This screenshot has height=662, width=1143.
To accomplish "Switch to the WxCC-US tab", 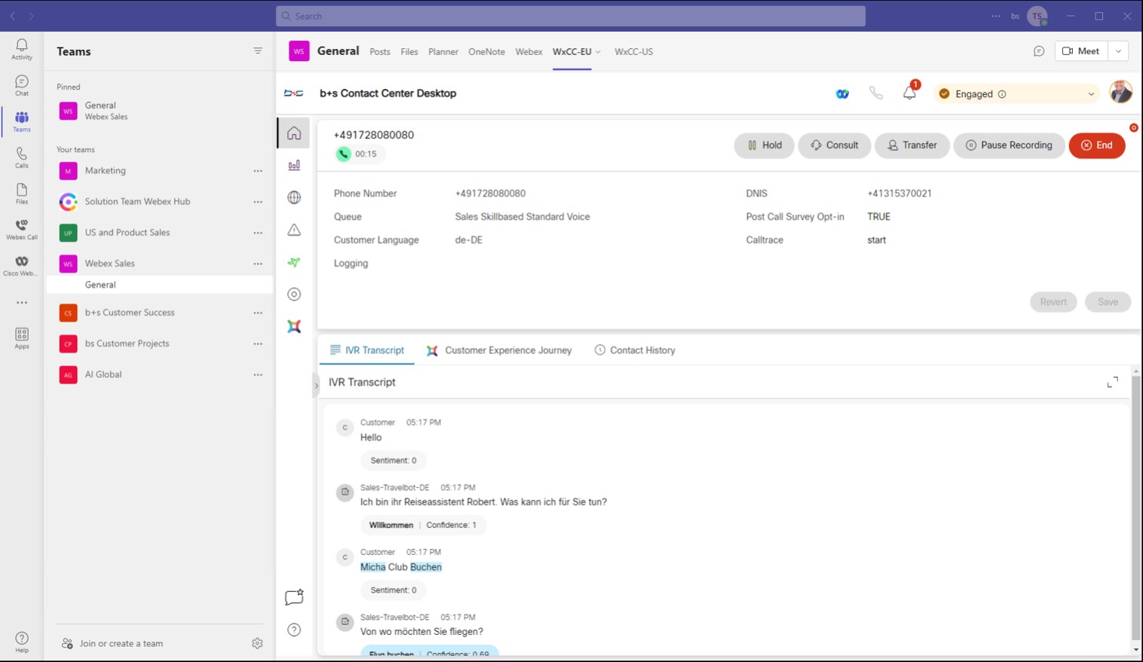I will pyautogui.click(x=633, y=52).
